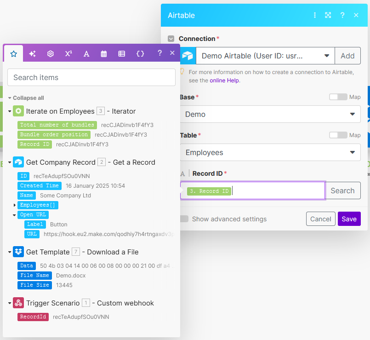
Task: Open the Base dropdown showing Demo
Action: tap(270, 115)
